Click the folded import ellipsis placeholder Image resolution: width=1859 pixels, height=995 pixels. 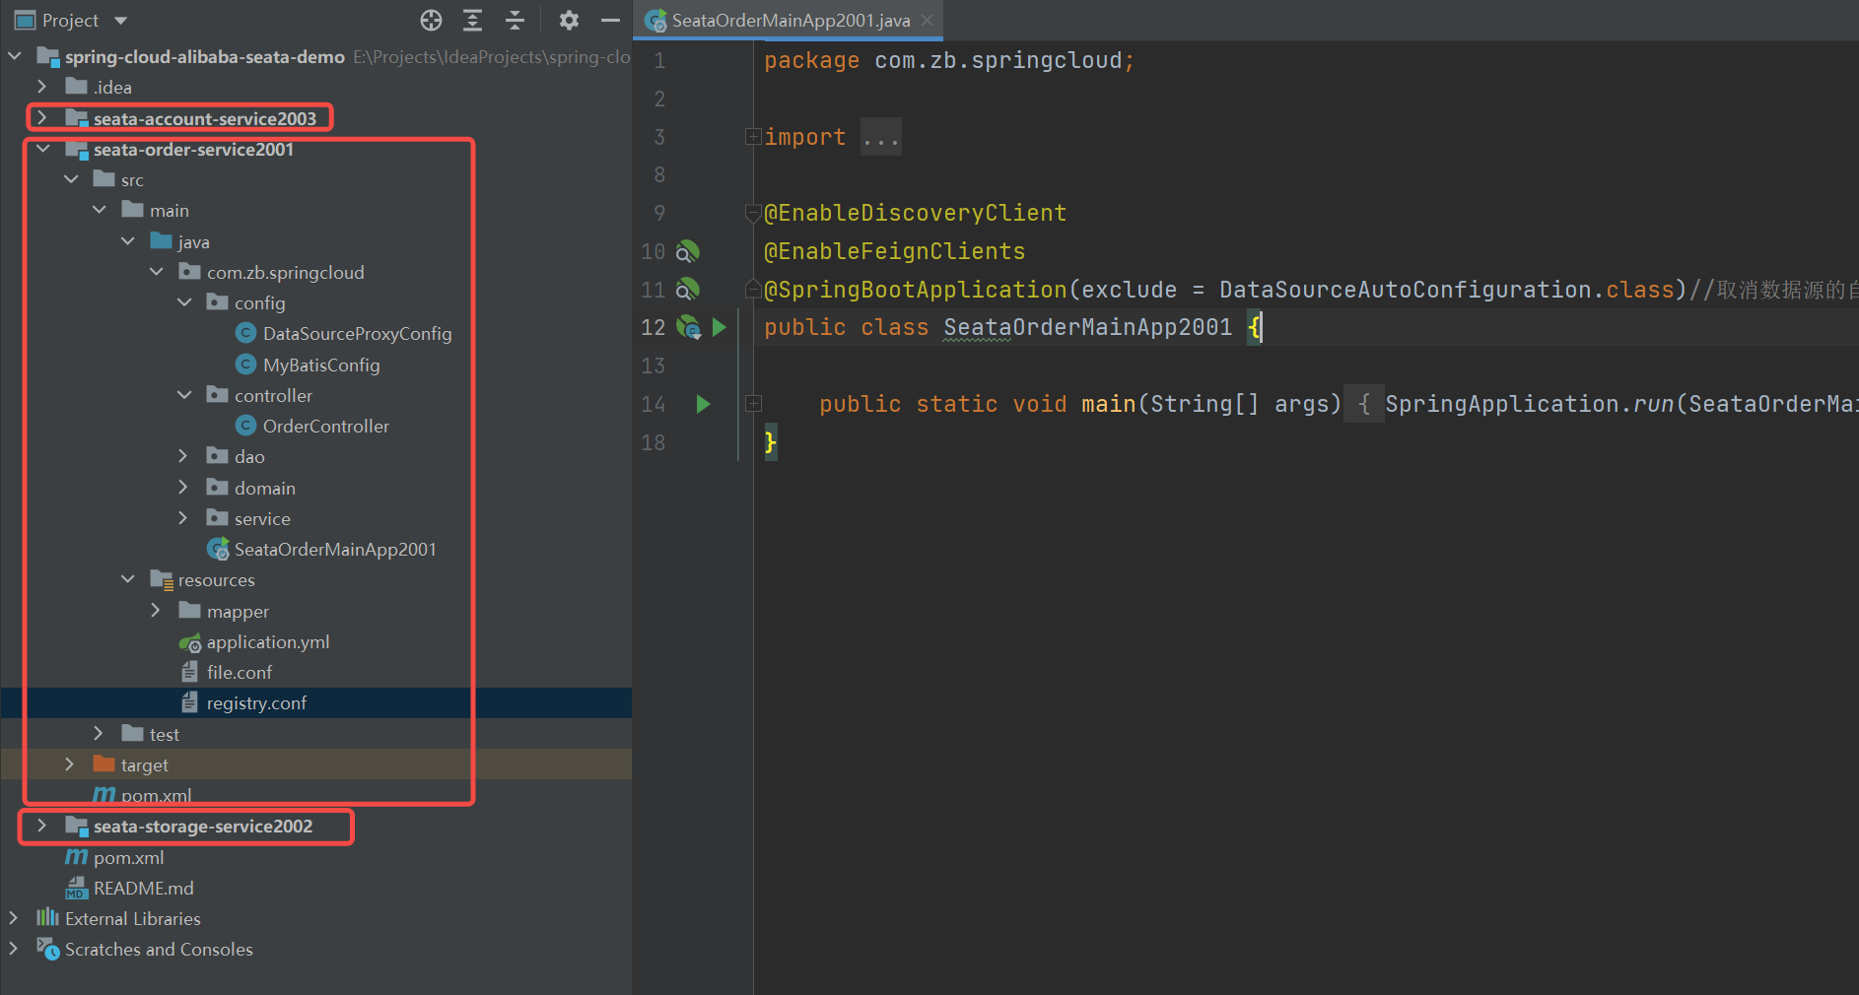(x=881, y=137)
